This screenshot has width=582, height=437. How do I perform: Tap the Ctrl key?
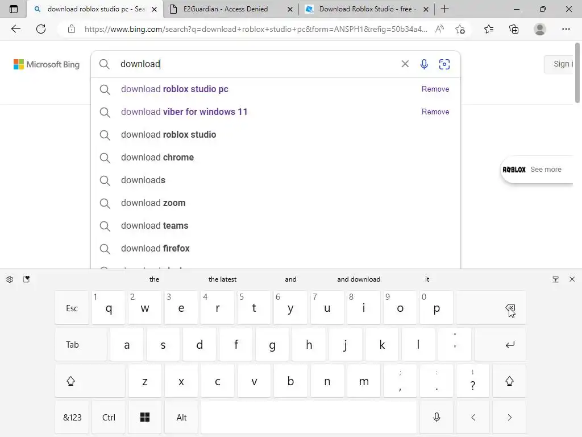point(109,417)
